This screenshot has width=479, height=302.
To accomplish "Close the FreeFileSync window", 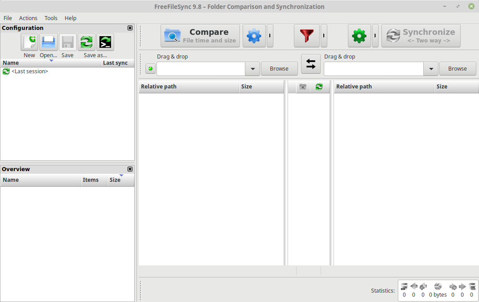I will point(471,6).
